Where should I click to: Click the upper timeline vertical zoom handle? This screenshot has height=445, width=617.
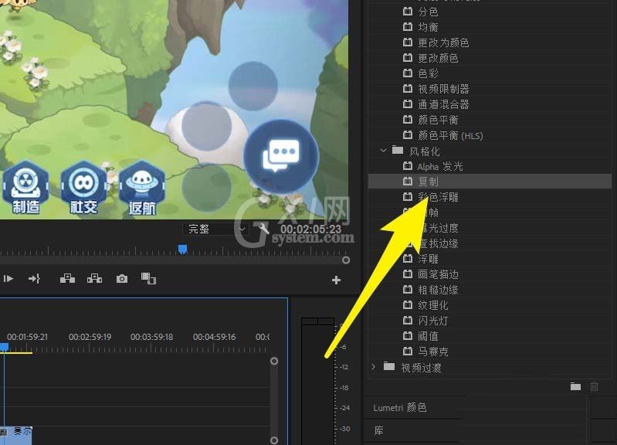point(274,361)
